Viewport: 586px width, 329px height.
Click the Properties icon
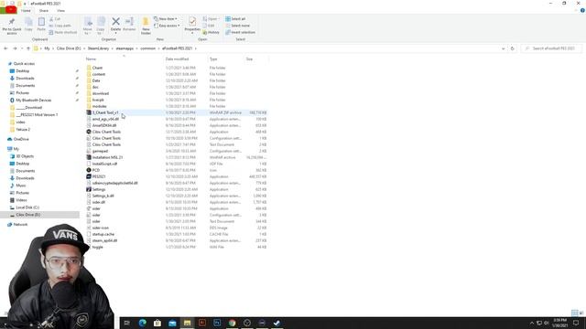click(192, 21)
